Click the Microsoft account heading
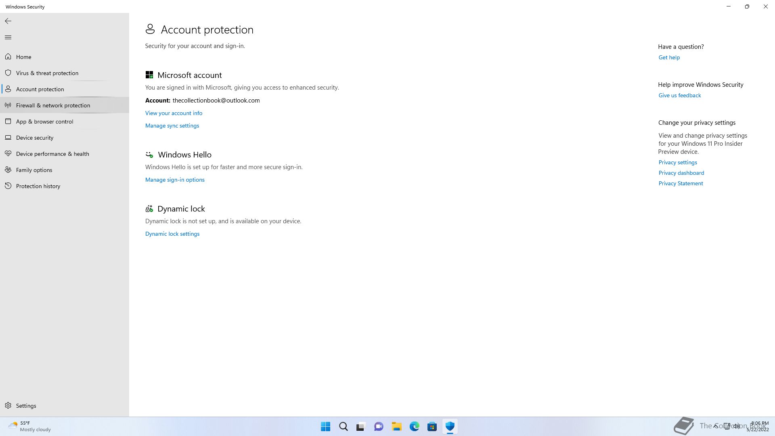 pyautogui.click(x=189, y=75)
